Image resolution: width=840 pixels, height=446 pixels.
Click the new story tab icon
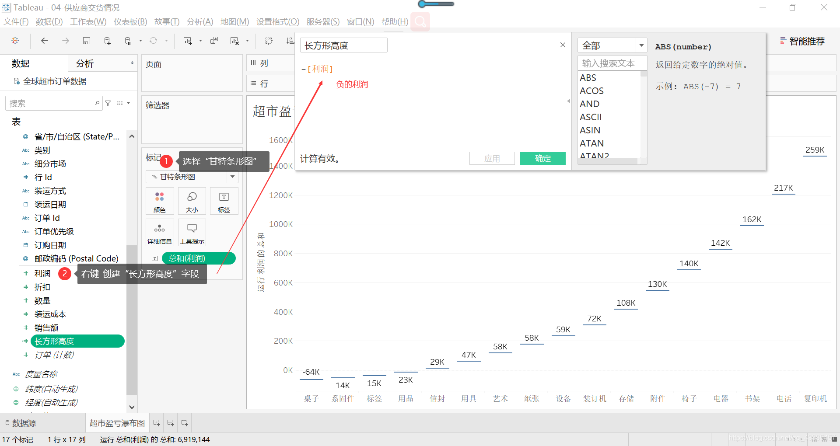click(x=185, y=423)
